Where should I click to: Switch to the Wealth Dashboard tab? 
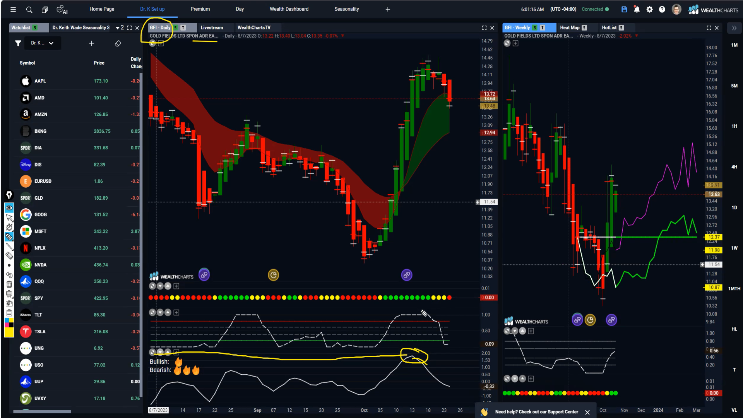click(x=289, y=9)
